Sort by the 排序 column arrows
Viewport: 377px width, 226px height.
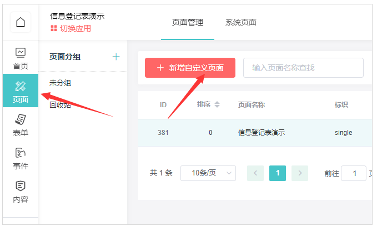click(217, 104)
